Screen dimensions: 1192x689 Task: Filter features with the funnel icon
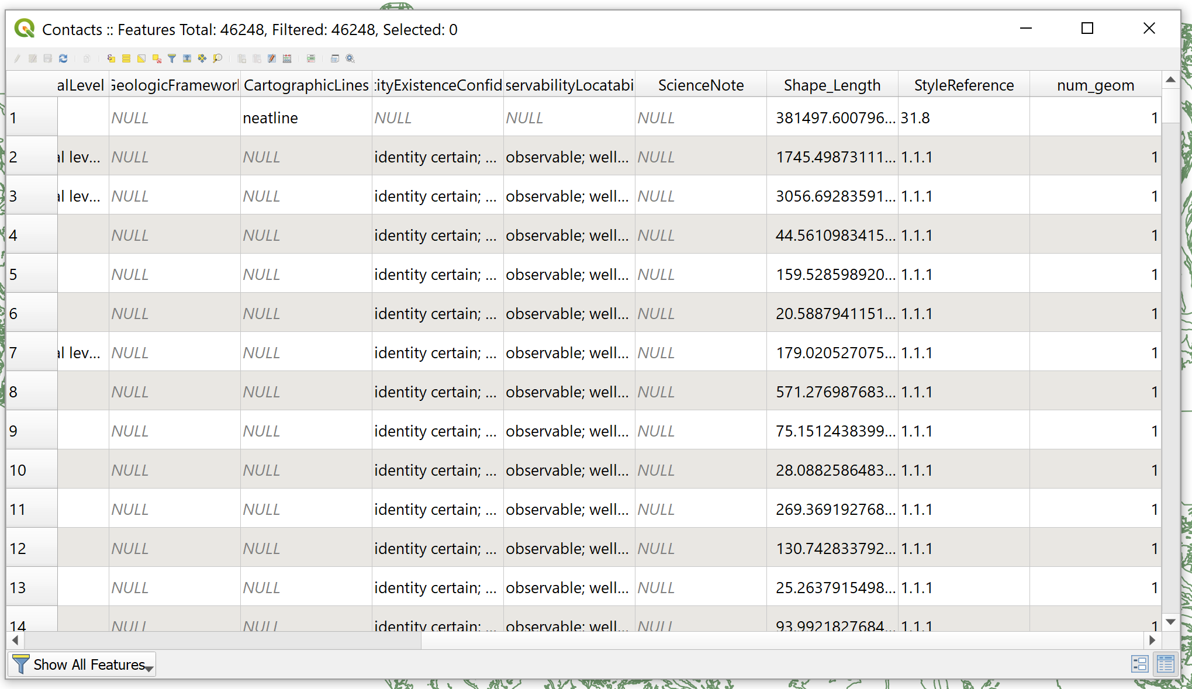172,58
